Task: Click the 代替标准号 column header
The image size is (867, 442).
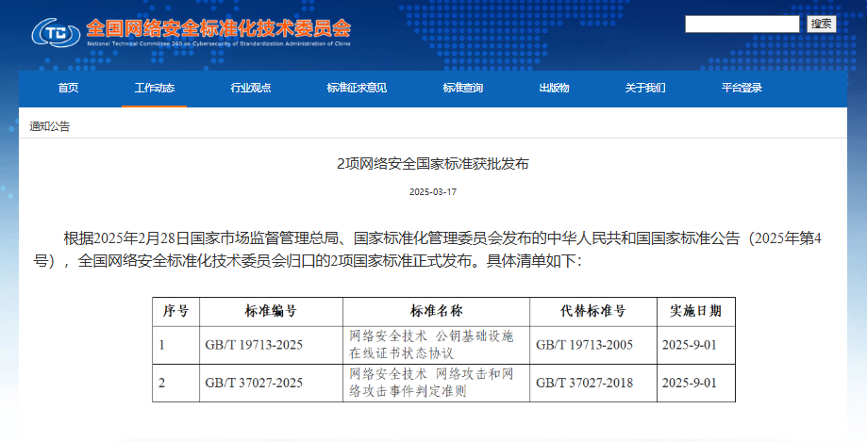Action: (593, 312)
